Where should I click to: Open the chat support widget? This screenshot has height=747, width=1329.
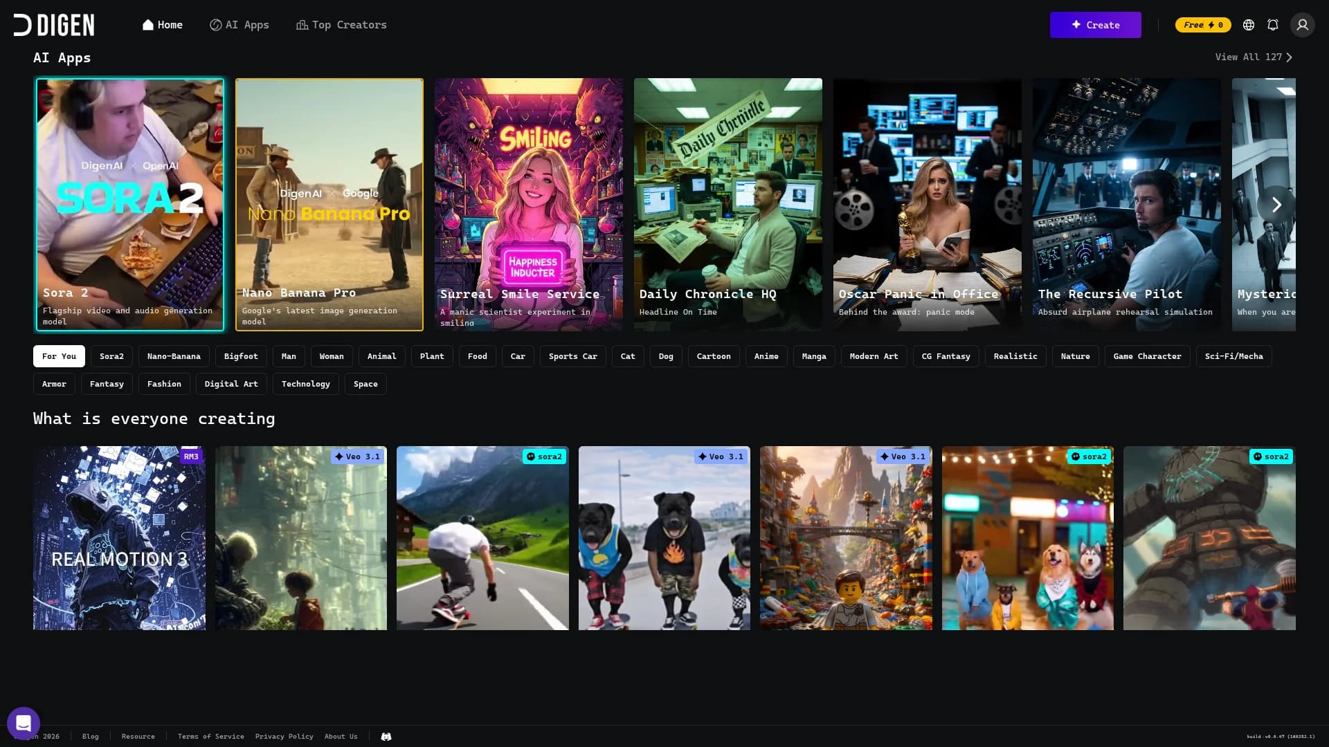(24, 723)
